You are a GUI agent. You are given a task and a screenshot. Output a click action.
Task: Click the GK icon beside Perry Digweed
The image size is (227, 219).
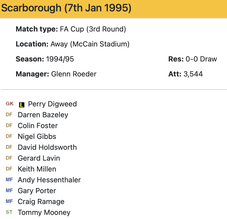pos(10,104)
